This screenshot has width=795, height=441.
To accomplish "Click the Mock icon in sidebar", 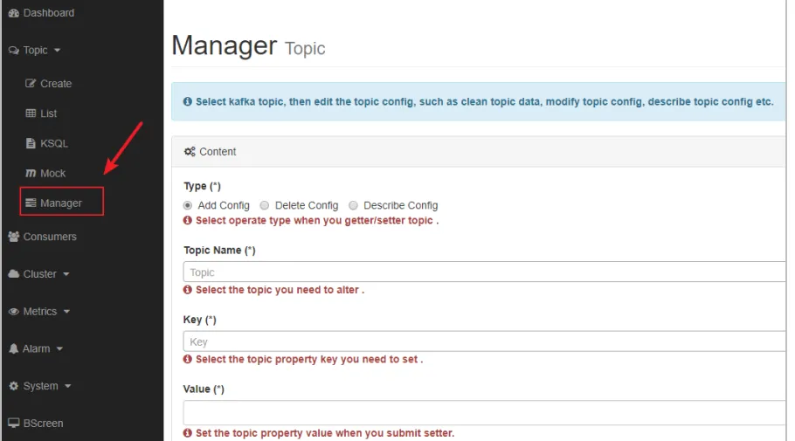I will (x=31, y=173).
